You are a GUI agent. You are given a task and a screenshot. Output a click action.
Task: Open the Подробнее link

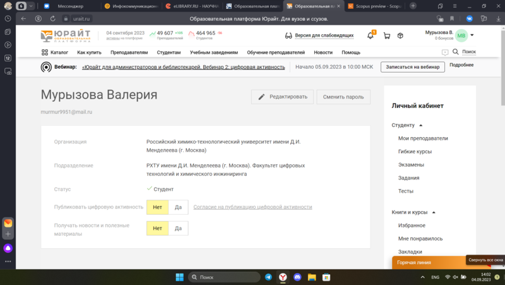coord(461,65)
